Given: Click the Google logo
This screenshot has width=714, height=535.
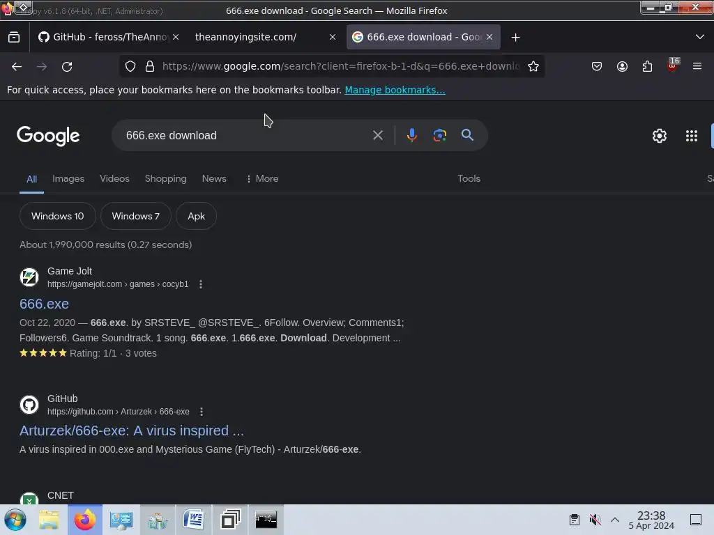Looking at the screenshot, I should tap(48, 136).
